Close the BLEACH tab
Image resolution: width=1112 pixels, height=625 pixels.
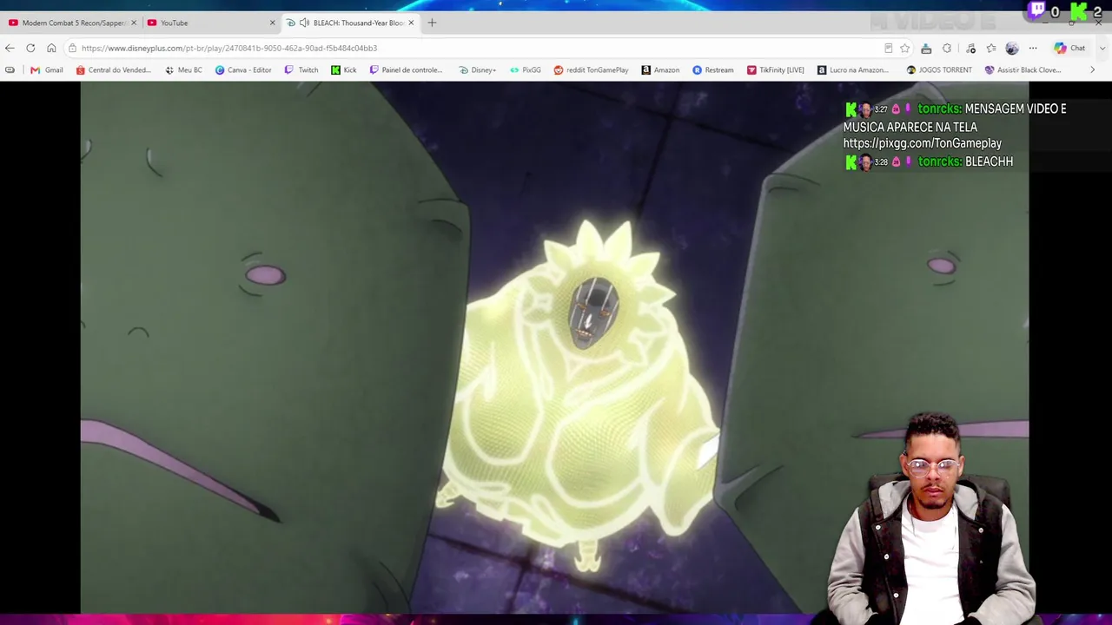[411, 23]
